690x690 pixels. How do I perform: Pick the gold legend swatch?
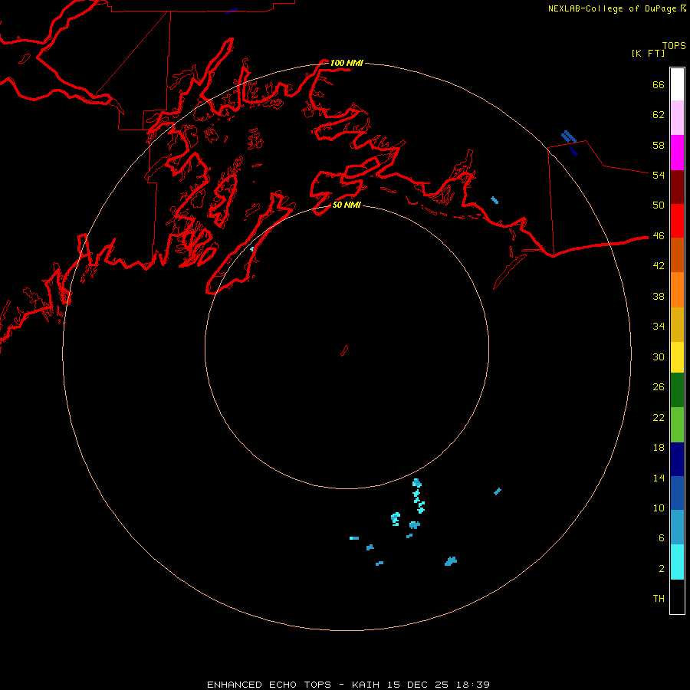click(677, 324)
